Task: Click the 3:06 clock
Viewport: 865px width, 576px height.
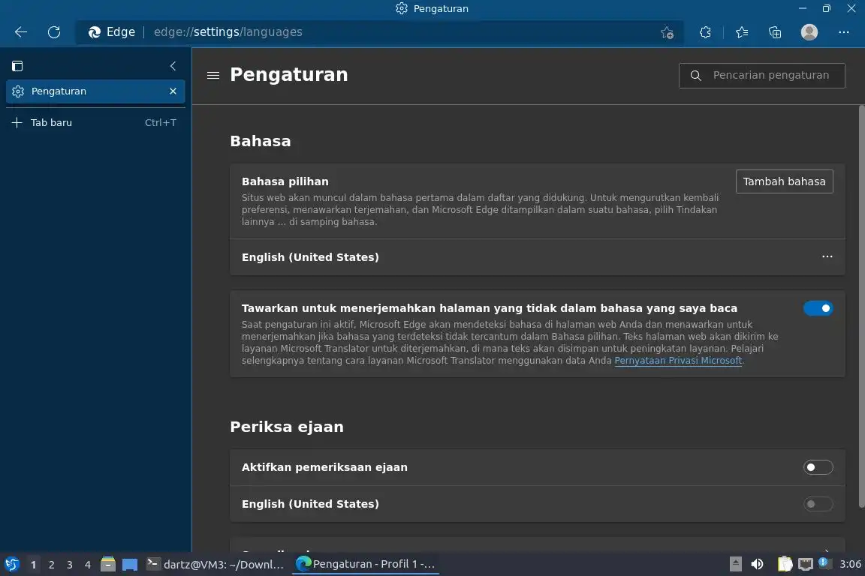Action: [x=850, y=565]
